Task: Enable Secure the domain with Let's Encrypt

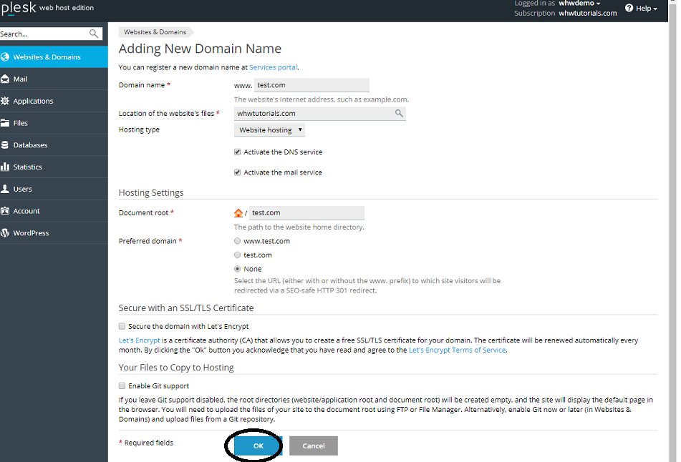Action: (x=122, y=325)
